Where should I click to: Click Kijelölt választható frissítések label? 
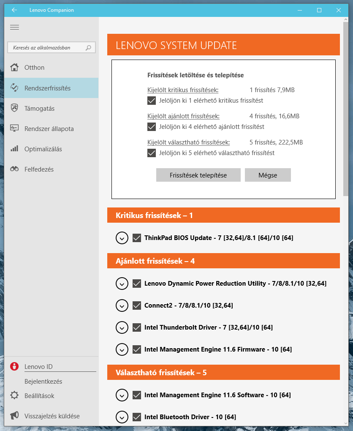click(x=189, y=142)
